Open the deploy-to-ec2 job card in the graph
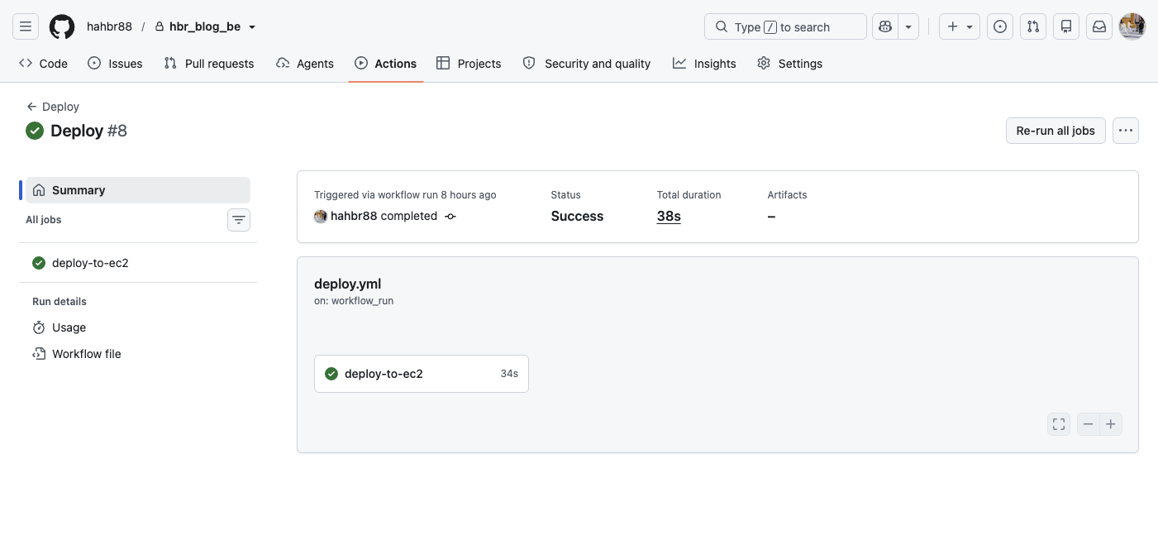 (422, 374)
